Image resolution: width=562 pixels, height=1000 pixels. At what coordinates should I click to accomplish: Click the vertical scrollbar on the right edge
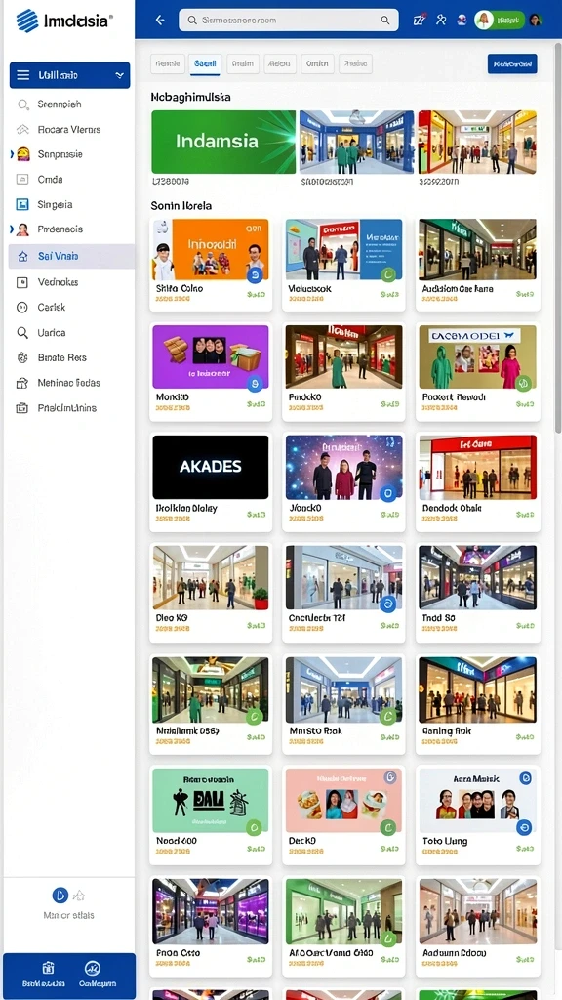tap(559, 242)
